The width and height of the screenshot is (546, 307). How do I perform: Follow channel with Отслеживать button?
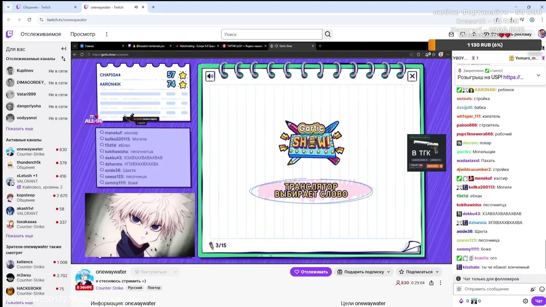coord(311,272)
